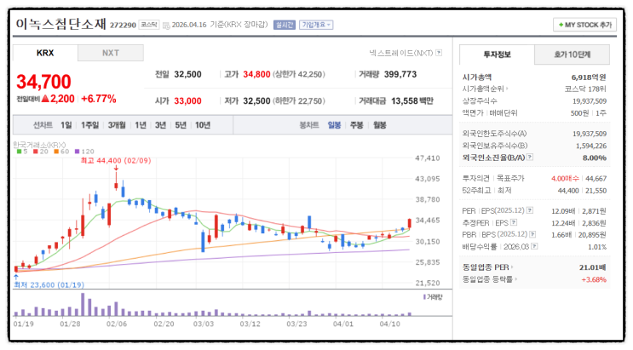This screenshot has height=350, width=633.
Task: Click the 시가총액 6,918억원 value
Action: (x=588, y=77)
